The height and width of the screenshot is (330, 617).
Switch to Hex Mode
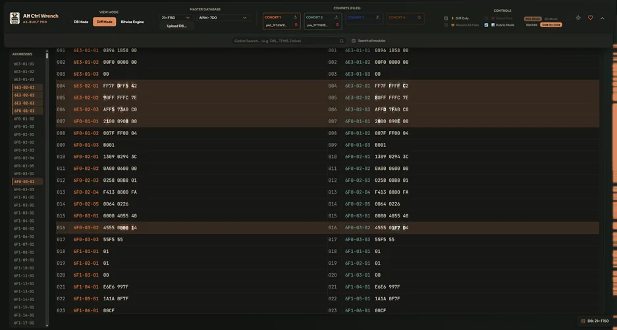(x=533, y=19)
